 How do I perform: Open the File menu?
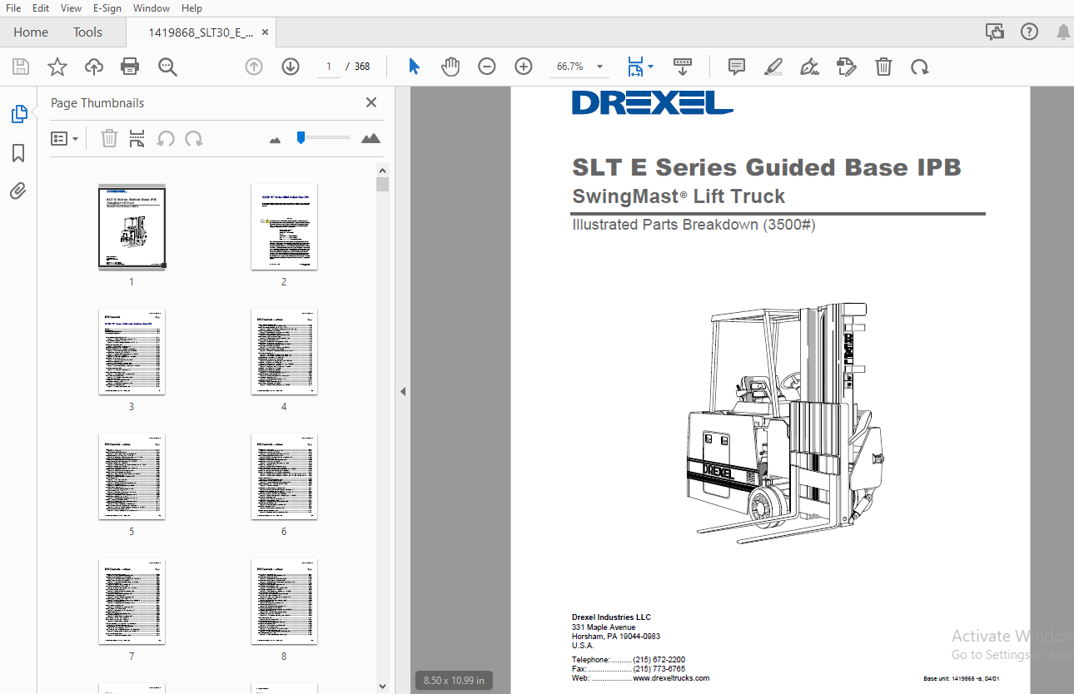click(13, 7)
